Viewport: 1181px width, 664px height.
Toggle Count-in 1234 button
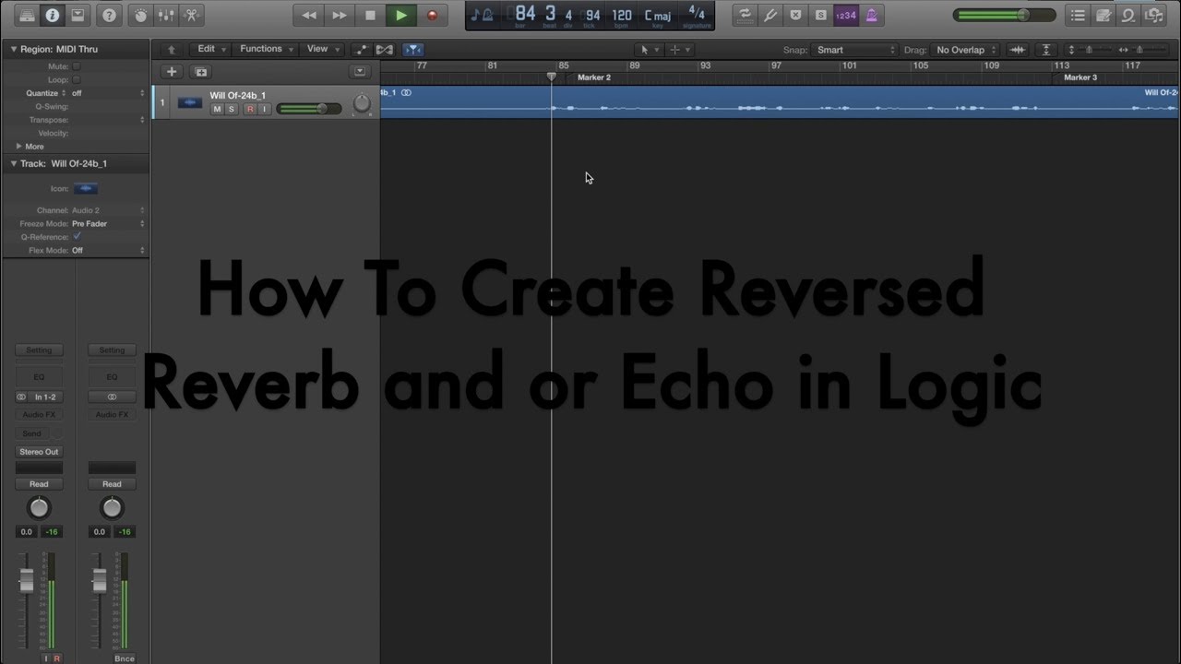(845, 15)
